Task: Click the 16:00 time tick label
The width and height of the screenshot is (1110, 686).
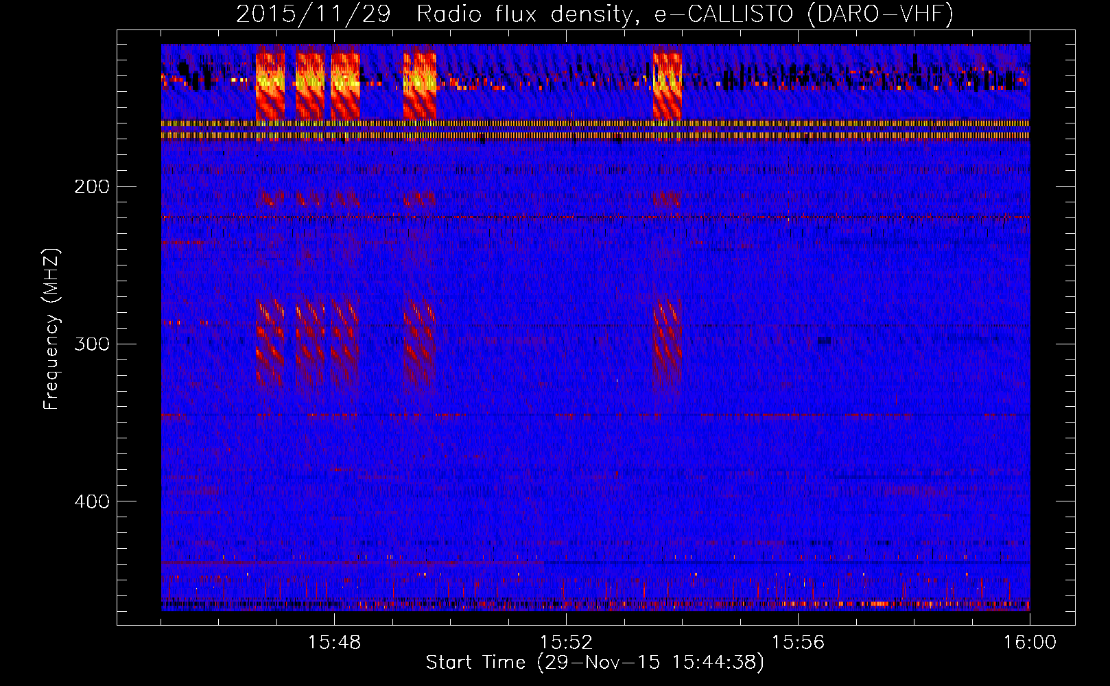Action: click(x=1030, y=643)
